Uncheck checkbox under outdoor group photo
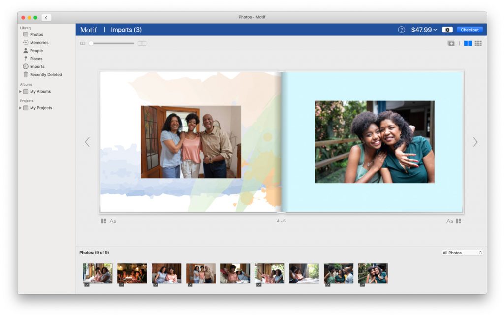Viewport: 504px width, 317px height. tap(327, 285)
